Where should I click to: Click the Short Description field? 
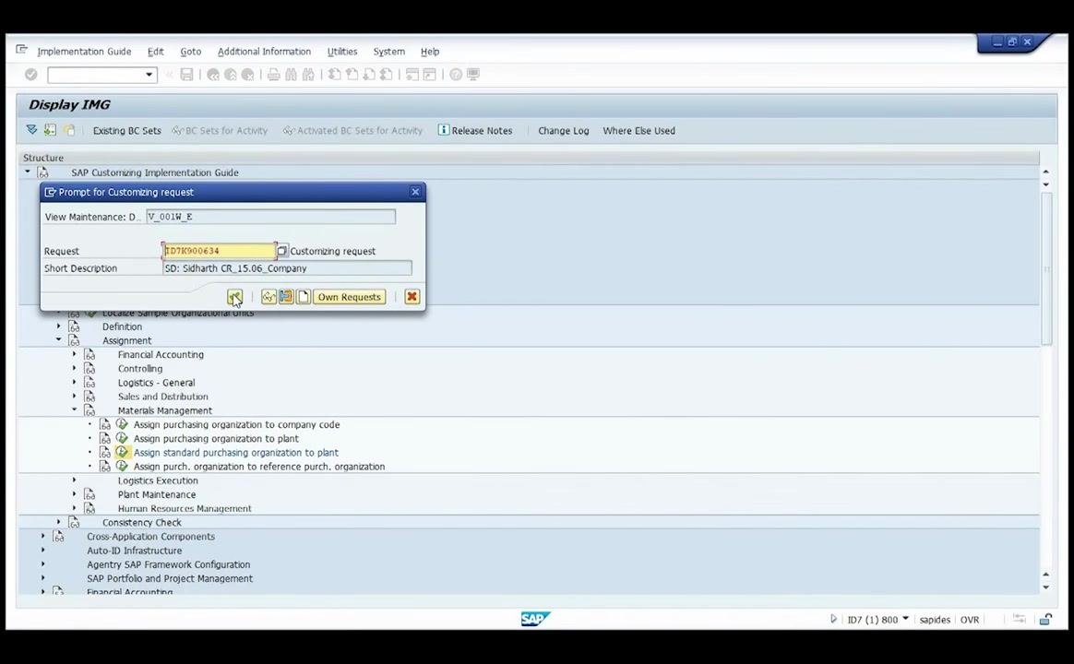click(x=288, y=268)
